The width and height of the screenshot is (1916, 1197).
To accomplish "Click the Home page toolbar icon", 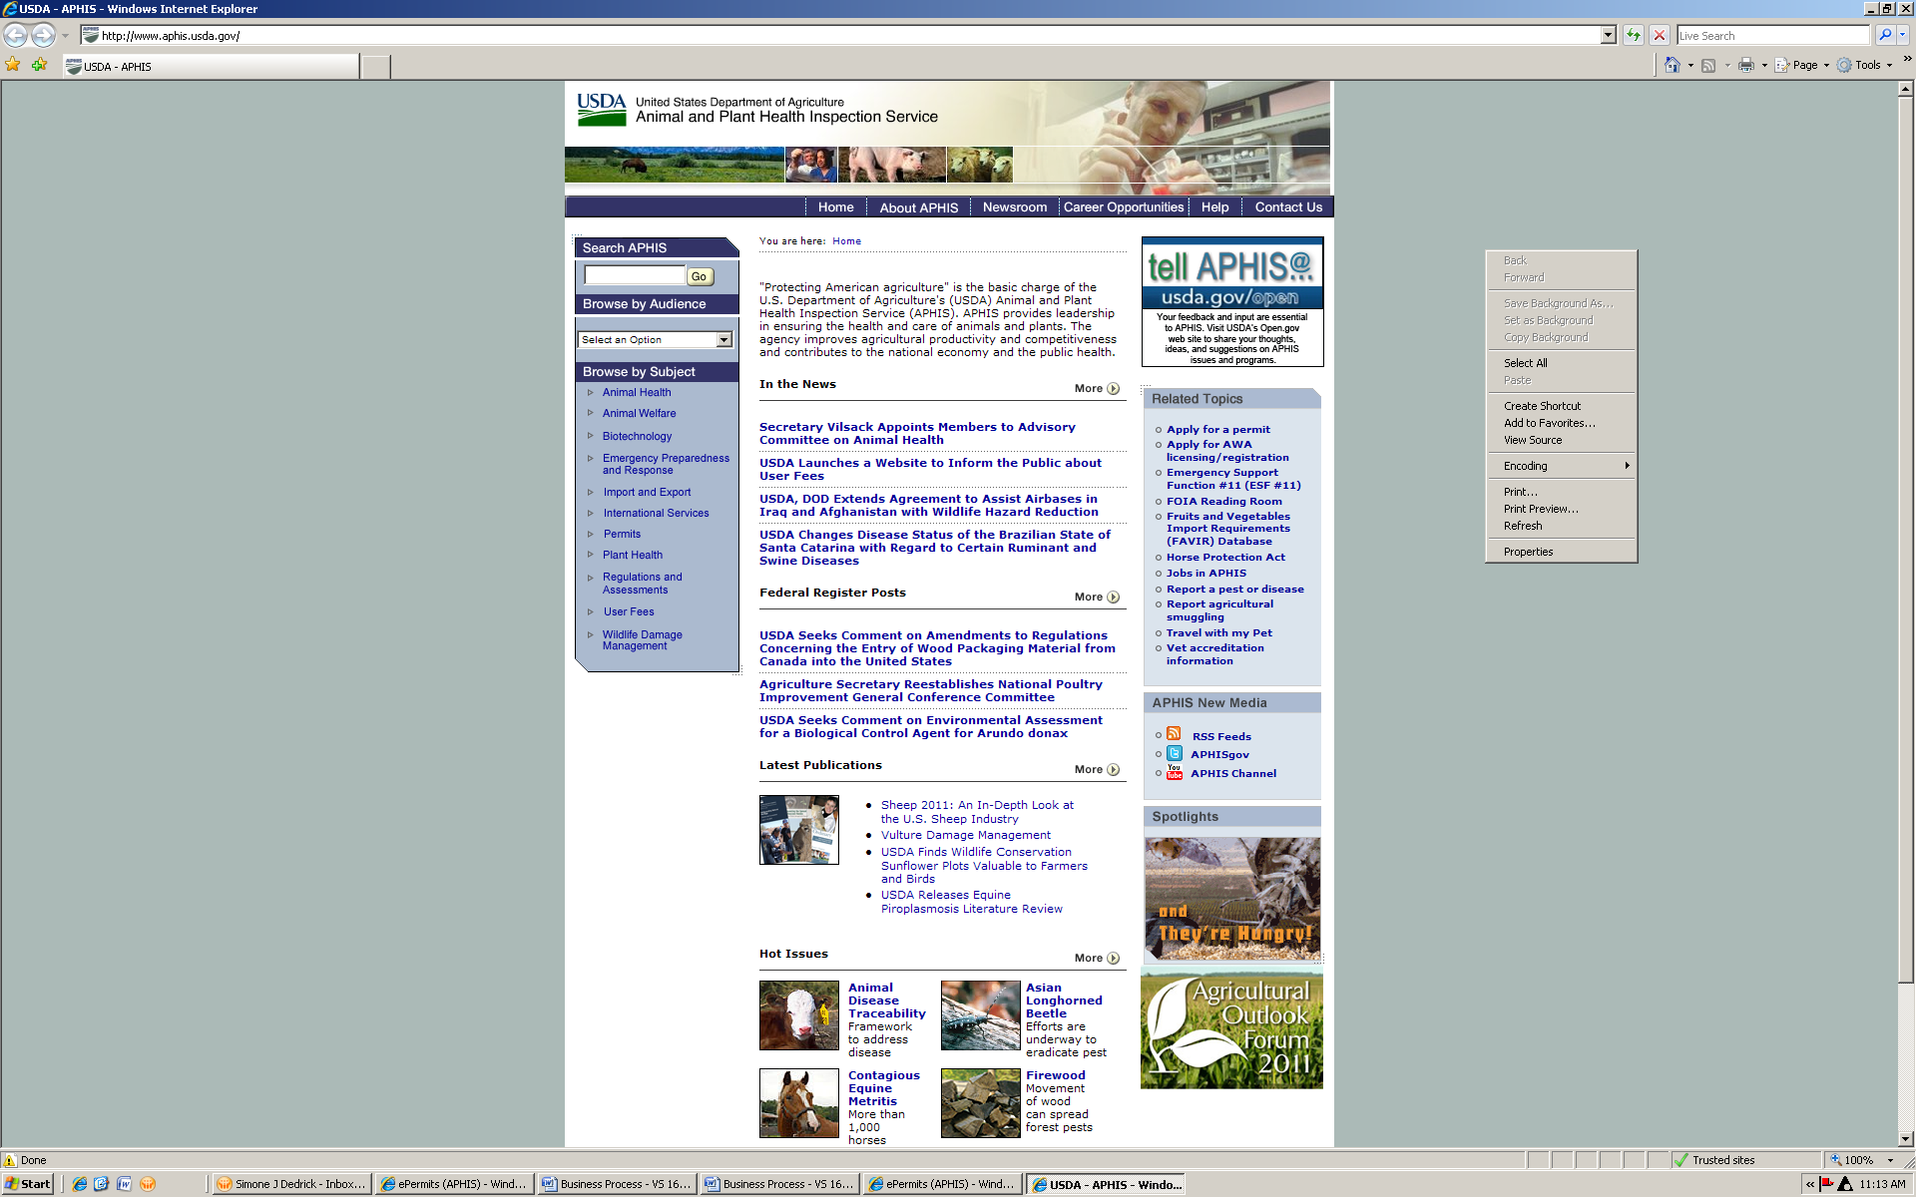I will 1673,65.
